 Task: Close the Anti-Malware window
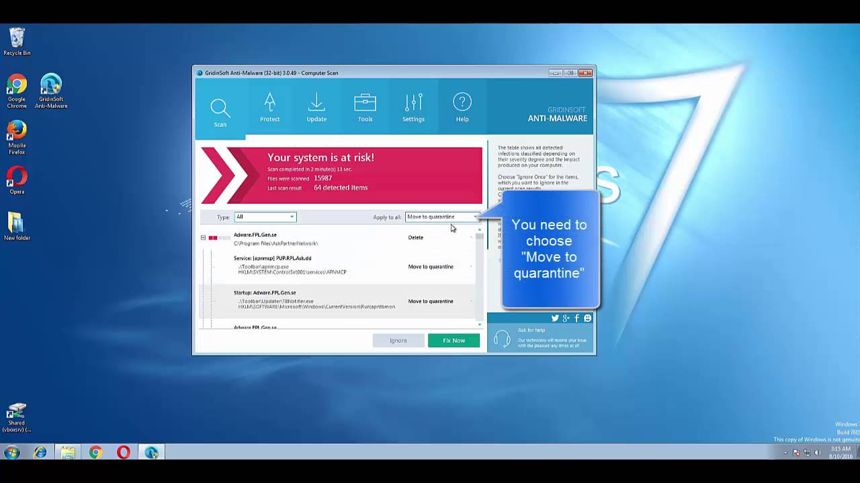586,72
